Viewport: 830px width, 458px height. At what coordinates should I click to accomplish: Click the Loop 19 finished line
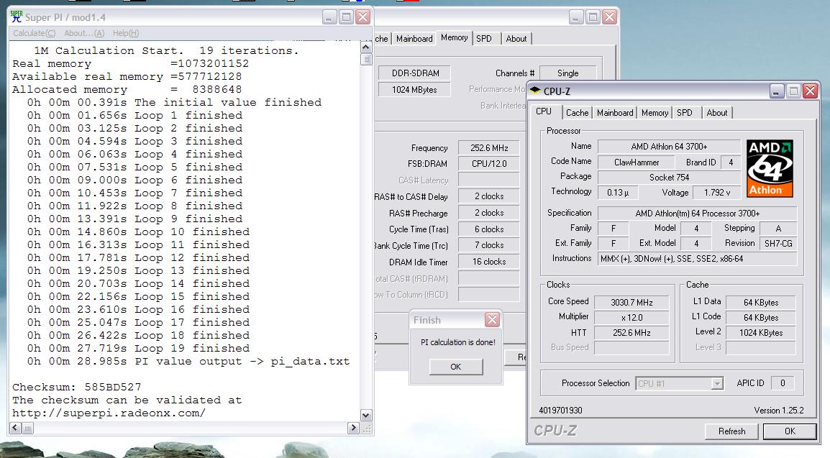[x=139, y=349]
